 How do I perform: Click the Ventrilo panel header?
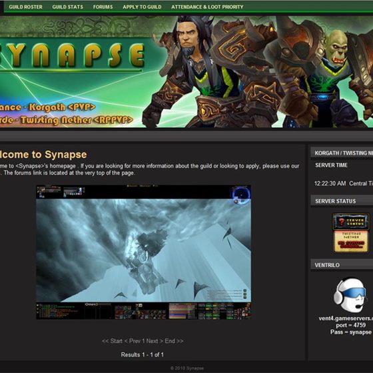click(342, 265)
